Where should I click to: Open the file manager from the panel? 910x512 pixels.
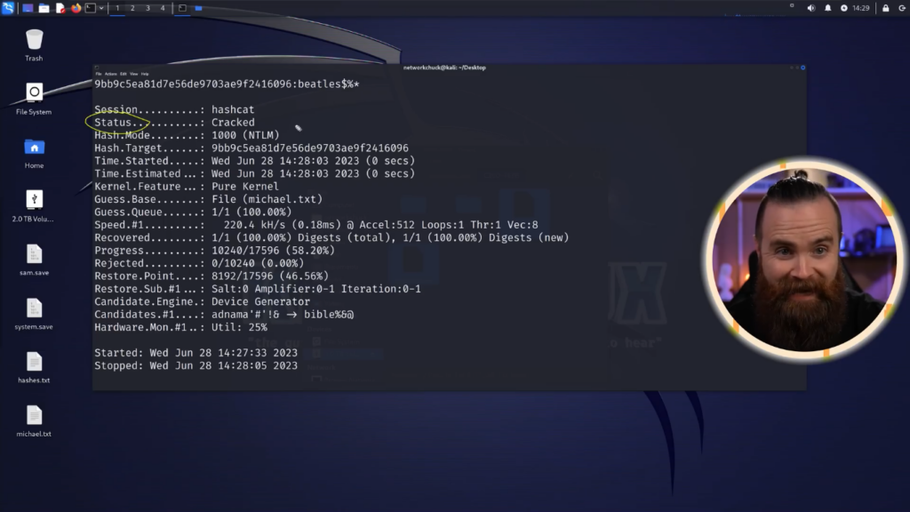tap(44, 8)
